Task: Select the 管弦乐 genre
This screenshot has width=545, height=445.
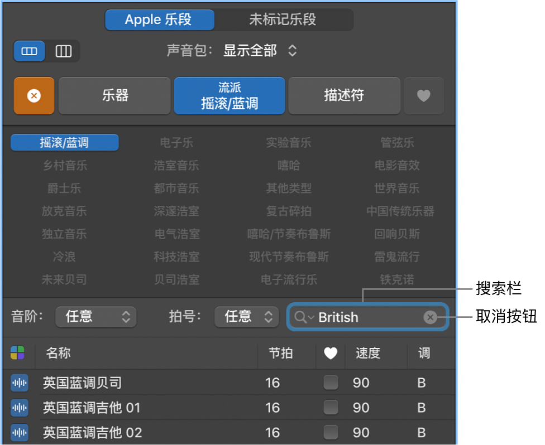Action: point(397,143)
